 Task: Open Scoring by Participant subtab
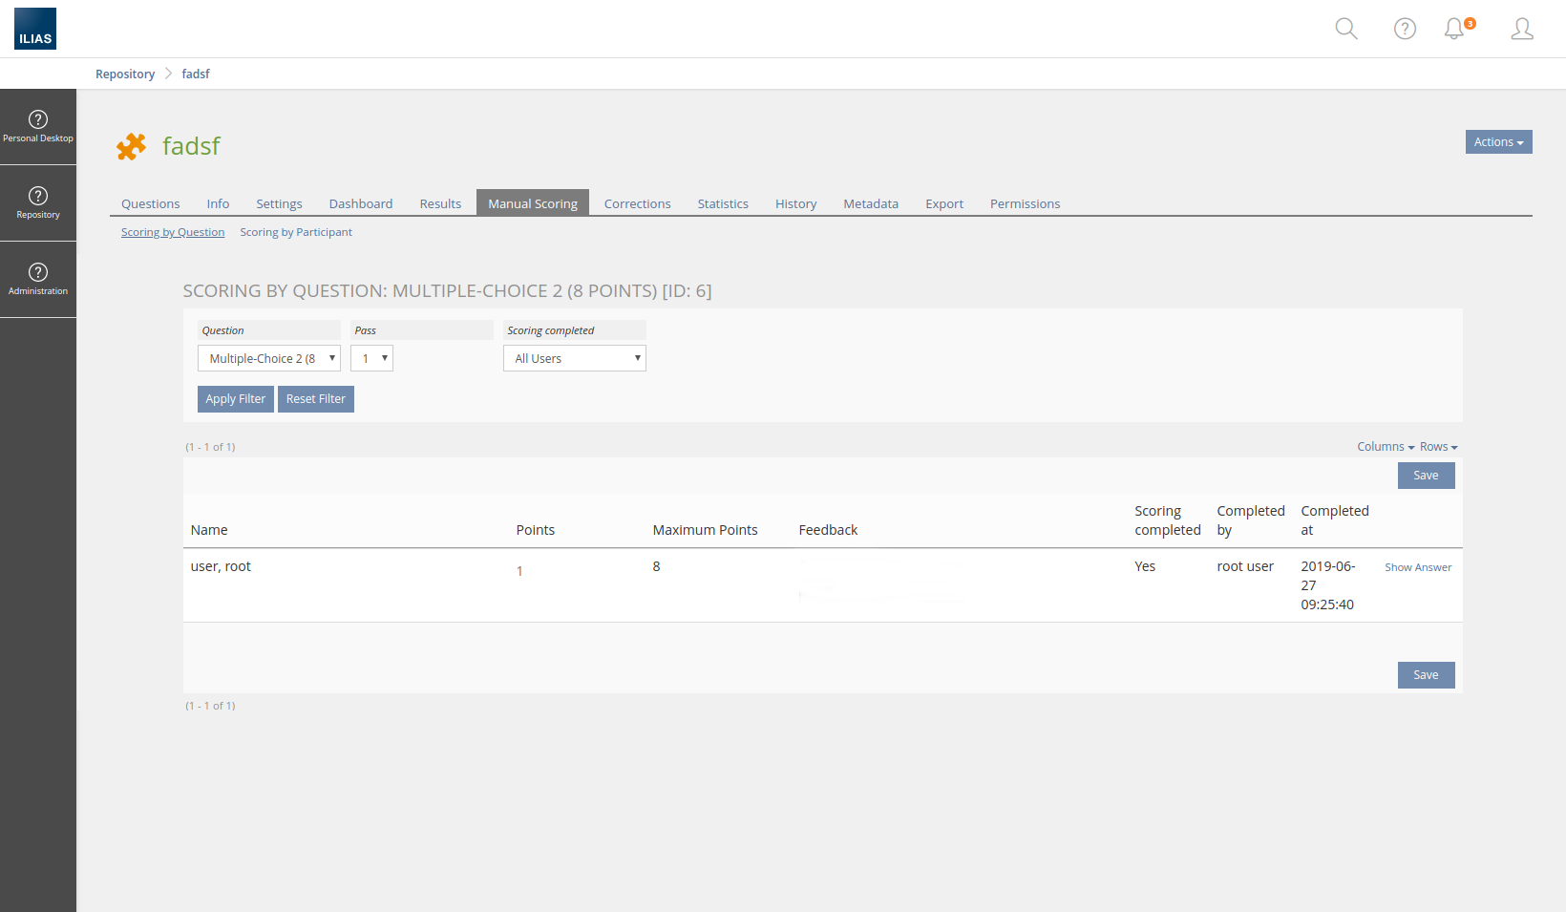tap(296, 232)
